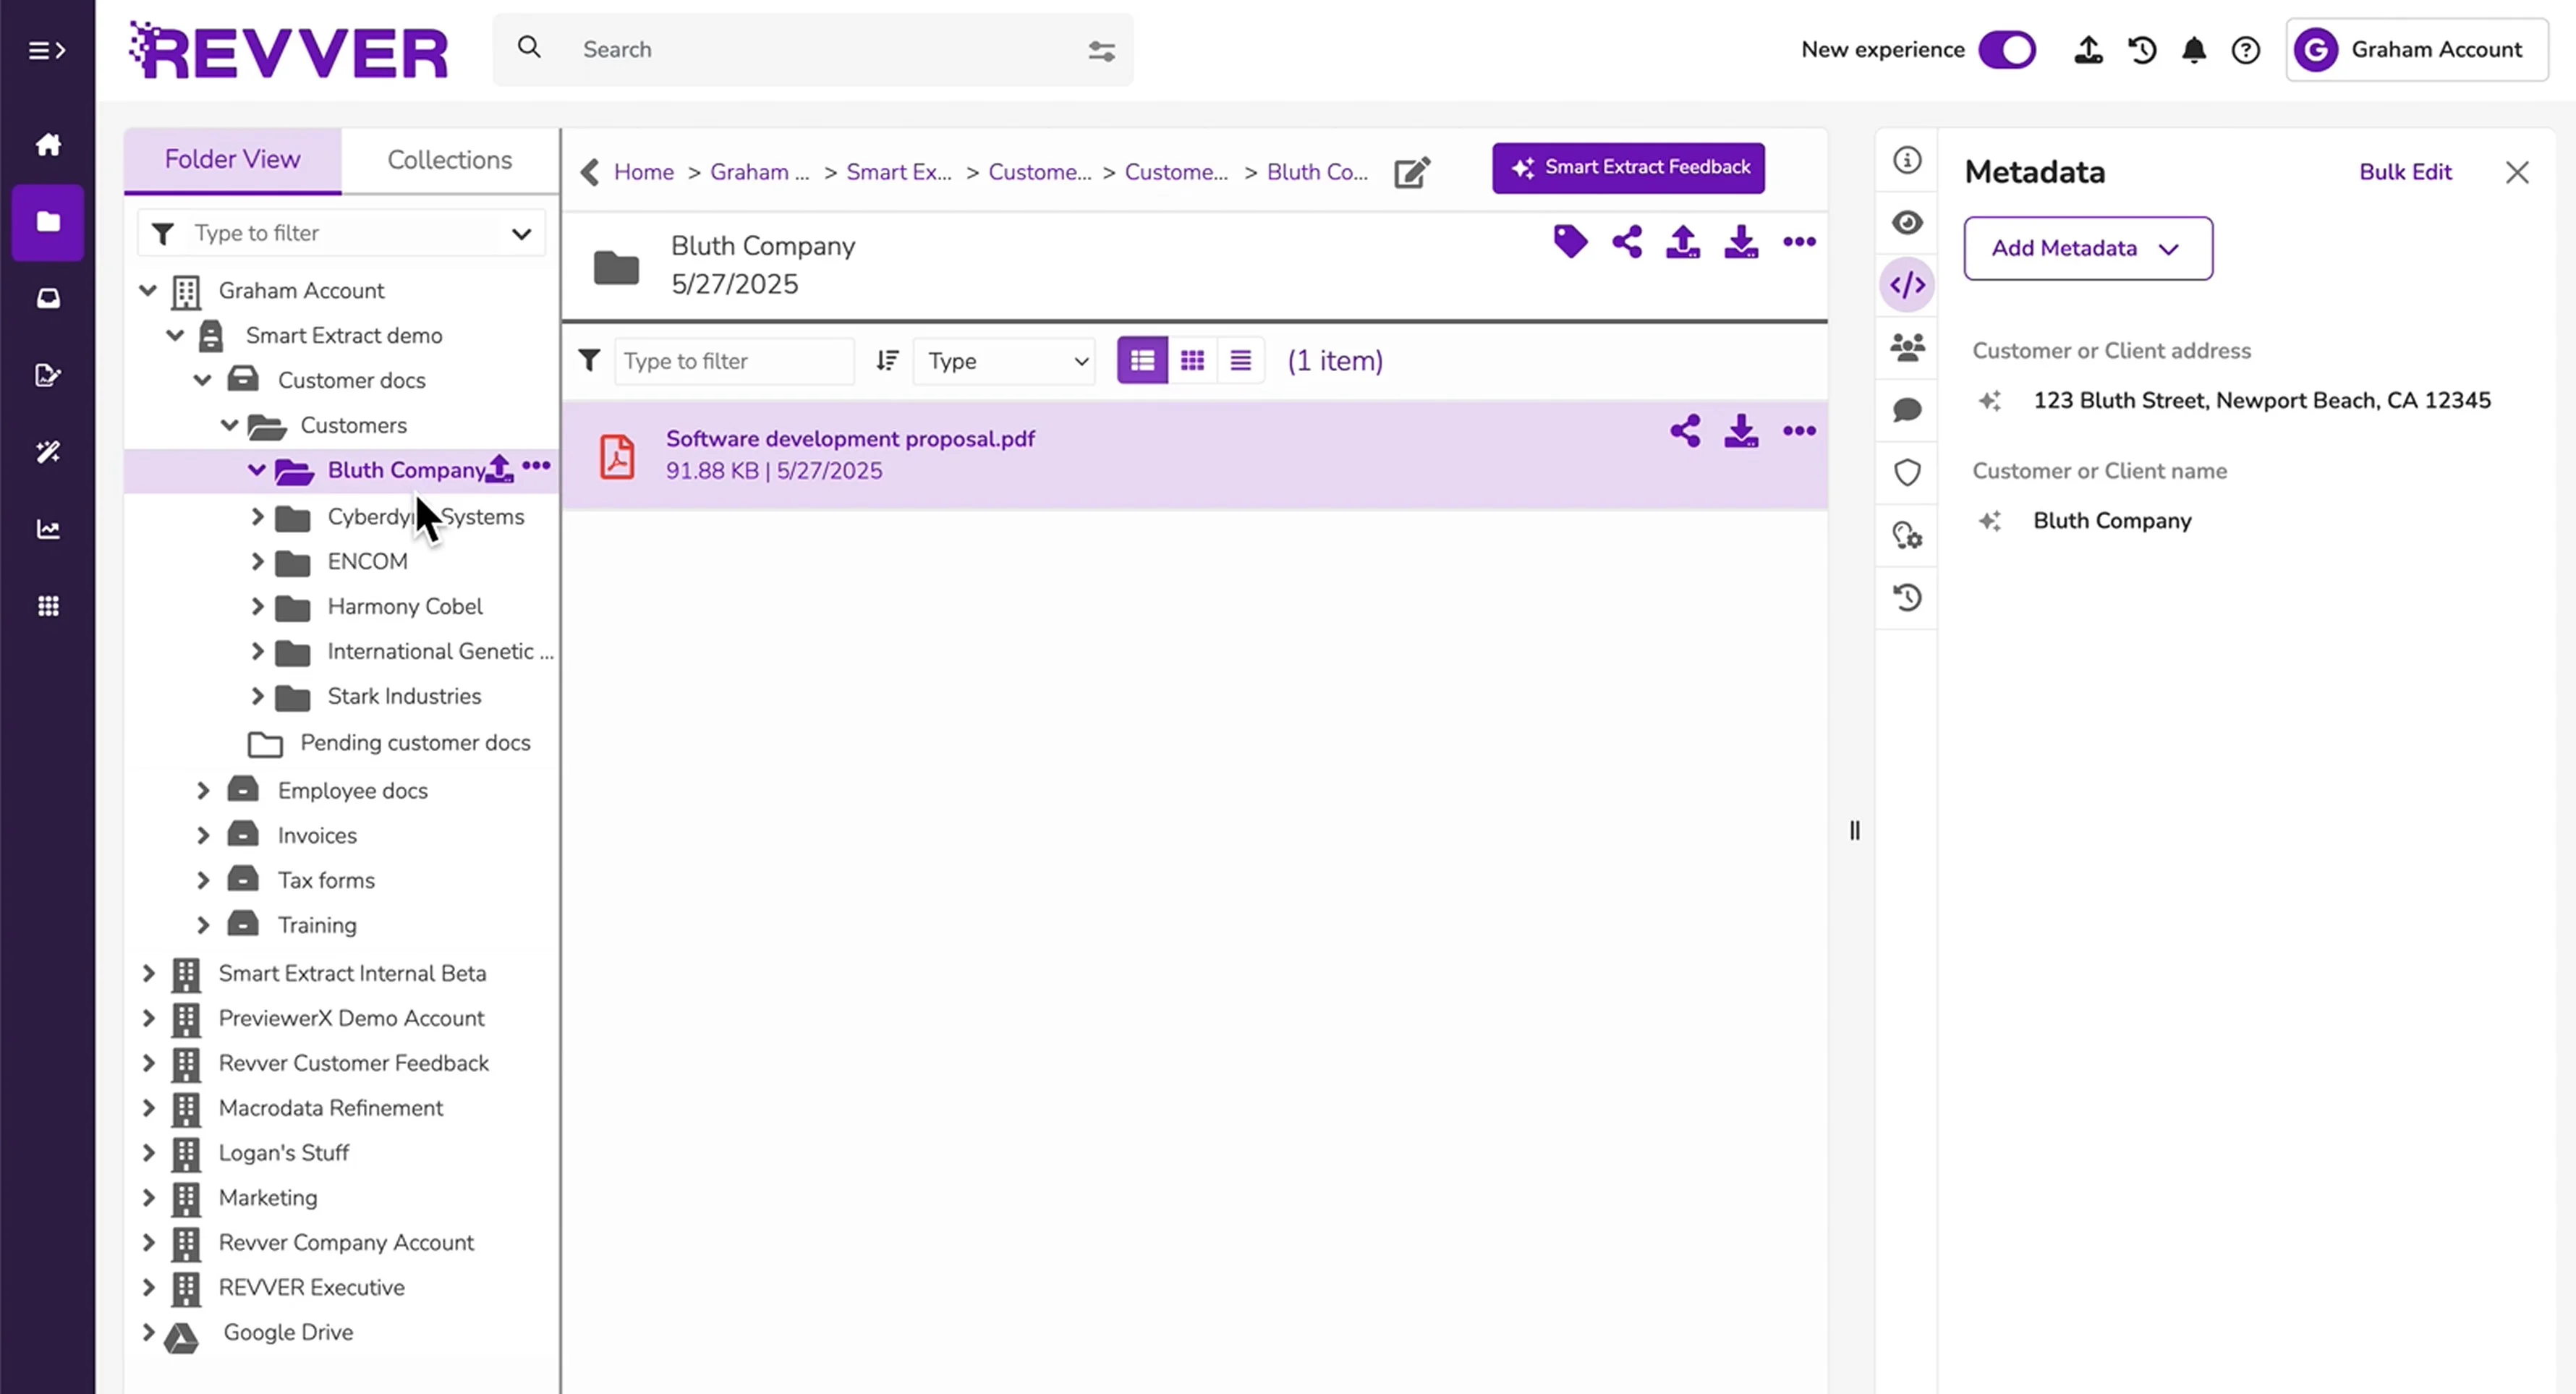The image size is (2576, 1394).
Task: Switch to the Collections tab
Action: pos(449,160)
